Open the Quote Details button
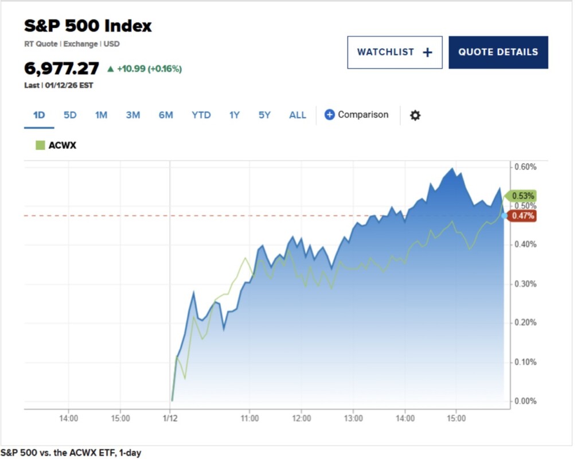 tap(498, 52)
